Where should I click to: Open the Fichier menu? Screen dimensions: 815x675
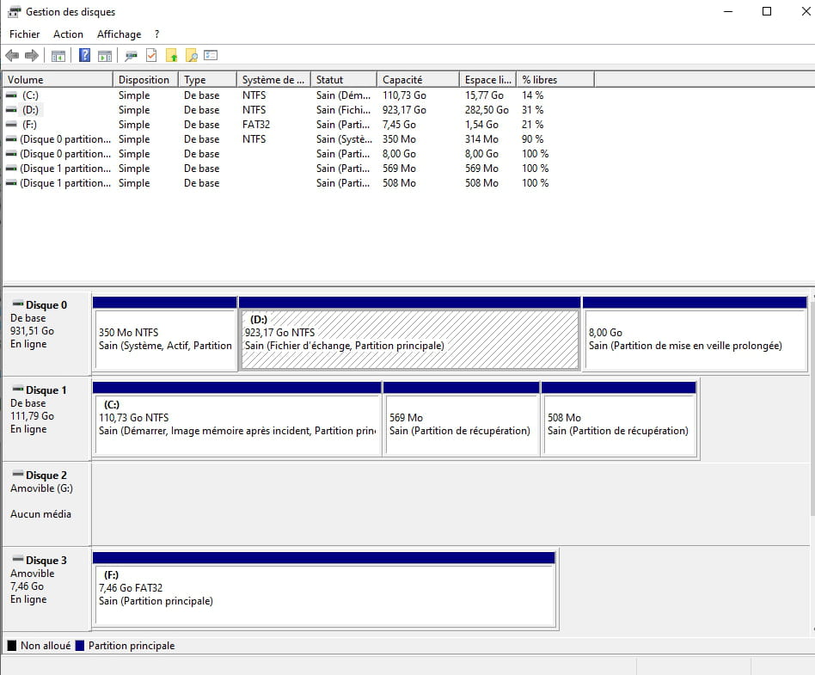[25, 34]
